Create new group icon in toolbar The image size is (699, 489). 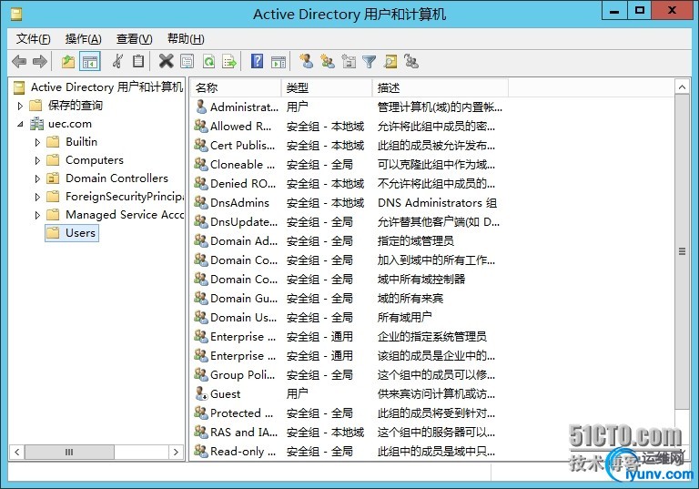328,61
